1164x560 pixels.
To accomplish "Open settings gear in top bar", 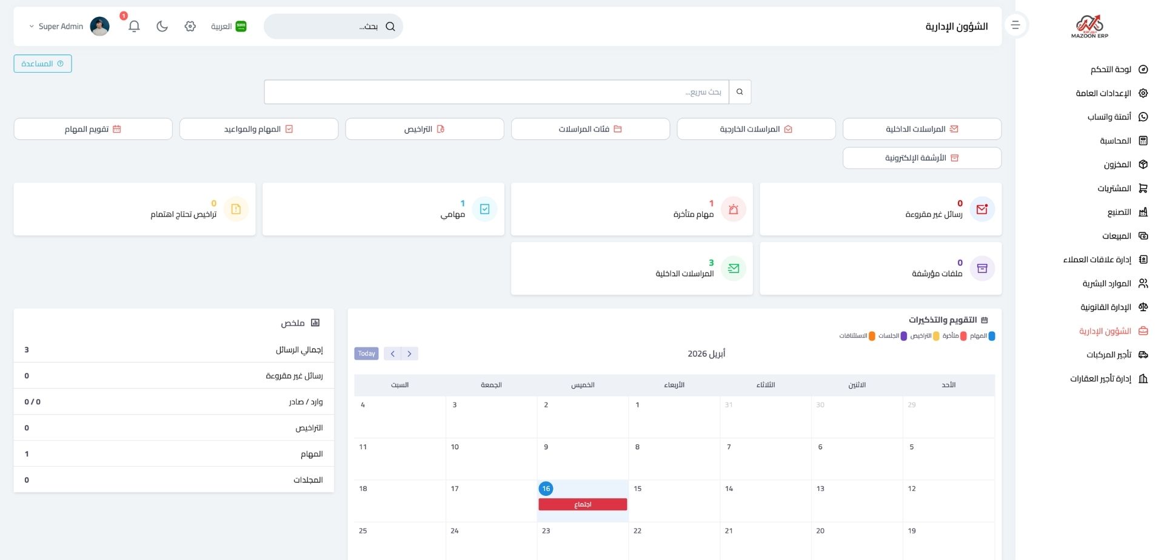I will pos(190,26).
